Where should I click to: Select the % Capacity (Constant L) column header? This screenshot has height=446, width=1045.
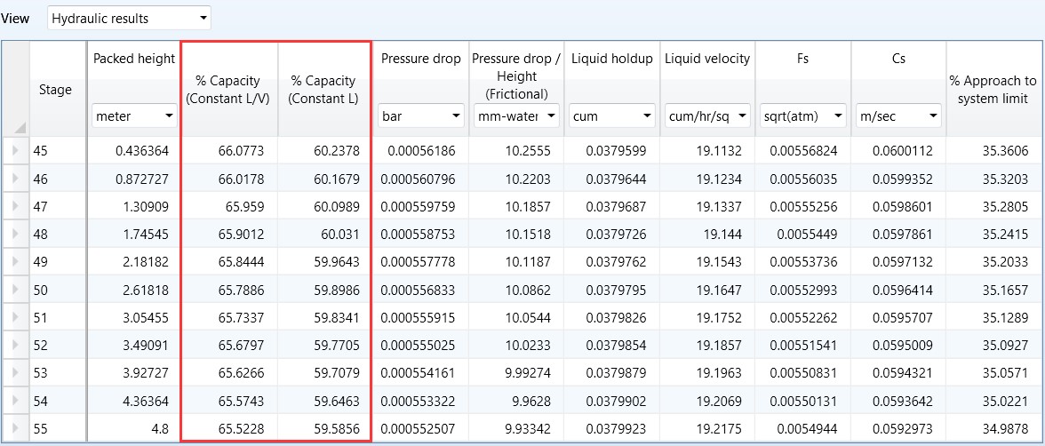pos(323,90)
